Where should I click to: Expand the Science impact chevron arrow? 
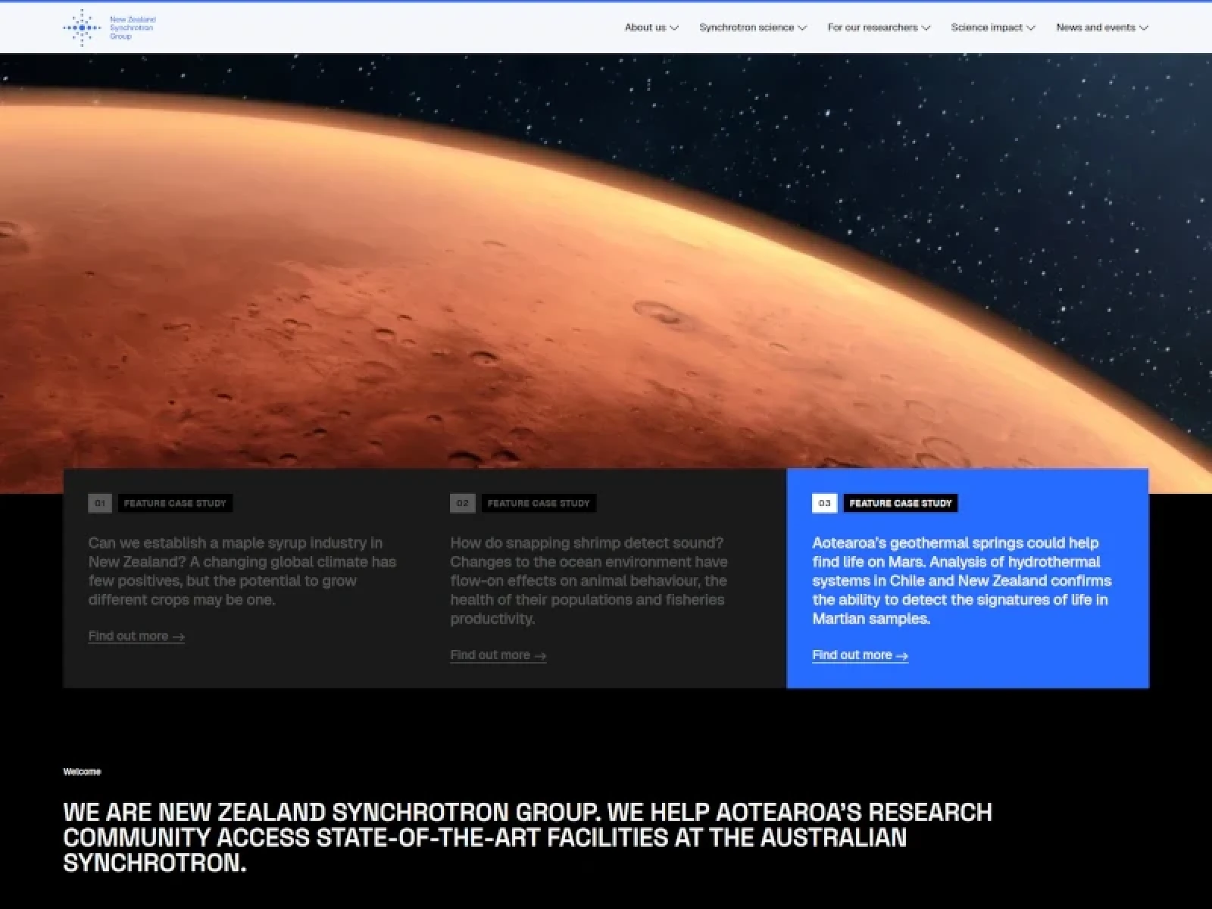click(1030, 28)
